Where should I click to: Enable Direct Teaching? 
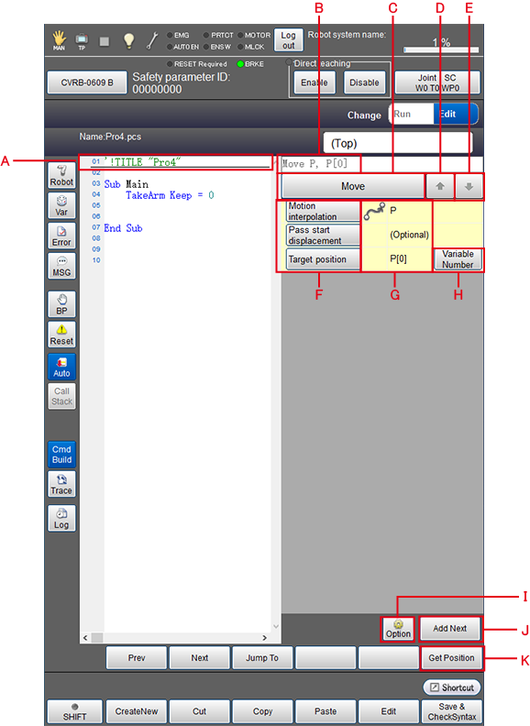point(315,82)
